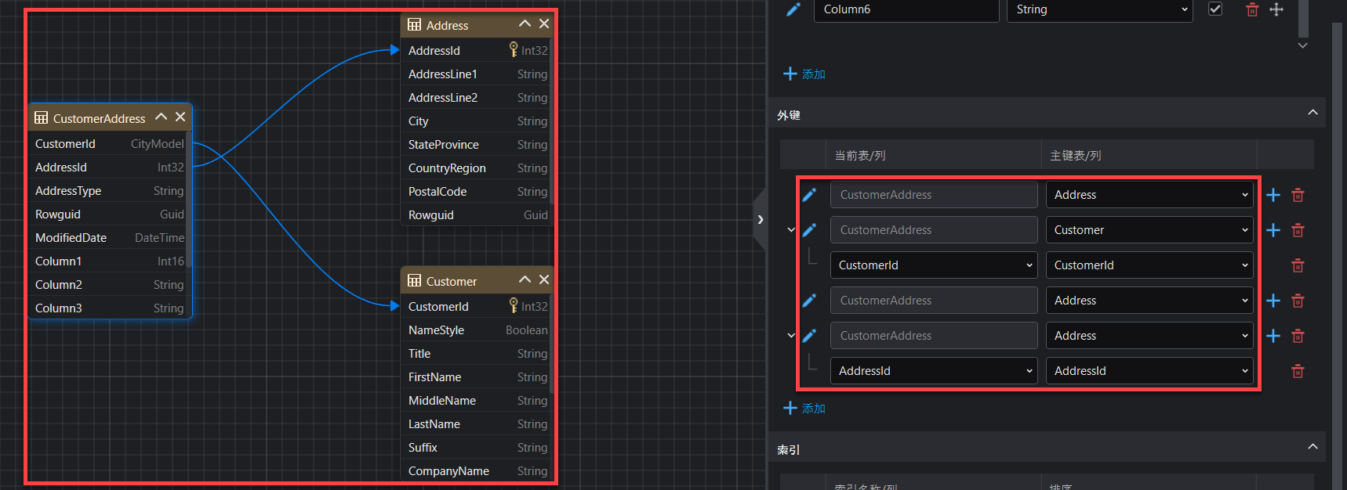Click the Address table grid icon

point(415,25)
